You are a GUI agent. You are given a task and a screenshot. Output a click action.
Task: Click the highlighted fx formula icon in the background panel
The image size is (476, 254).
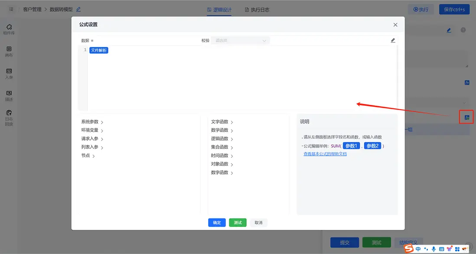[467, 117]
